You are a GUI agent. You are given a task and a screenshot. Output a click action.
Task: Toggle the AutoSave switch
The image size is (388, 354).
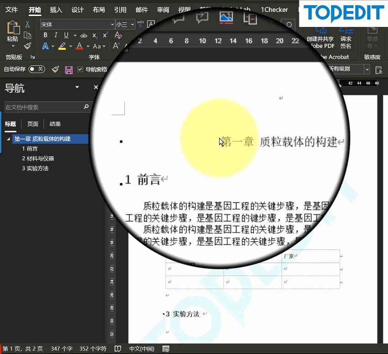click(37, 69)
